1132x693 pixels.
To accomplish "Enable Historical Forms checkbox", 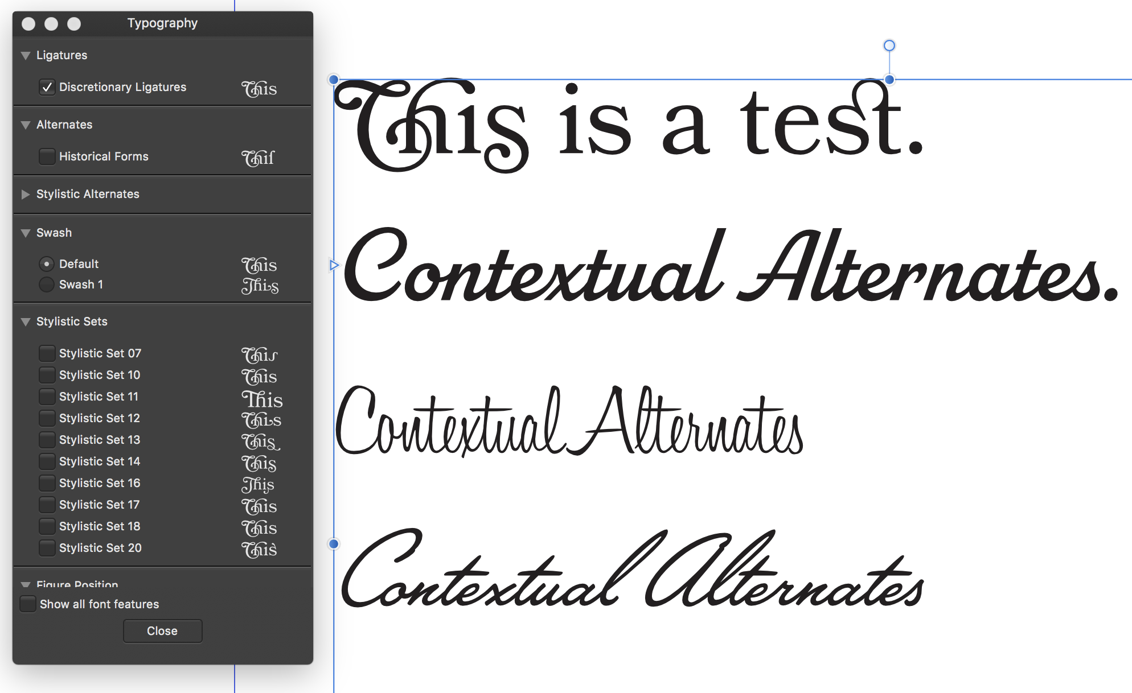I will (x=46, y=156).
